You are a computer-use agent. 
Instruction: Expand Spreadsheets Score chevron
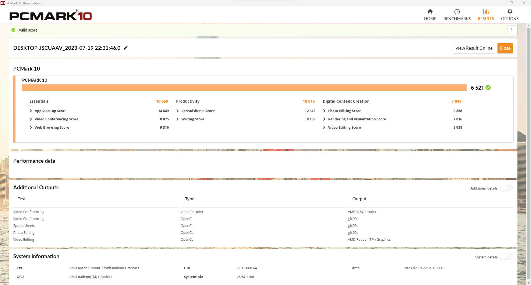(x=178, y=111)
